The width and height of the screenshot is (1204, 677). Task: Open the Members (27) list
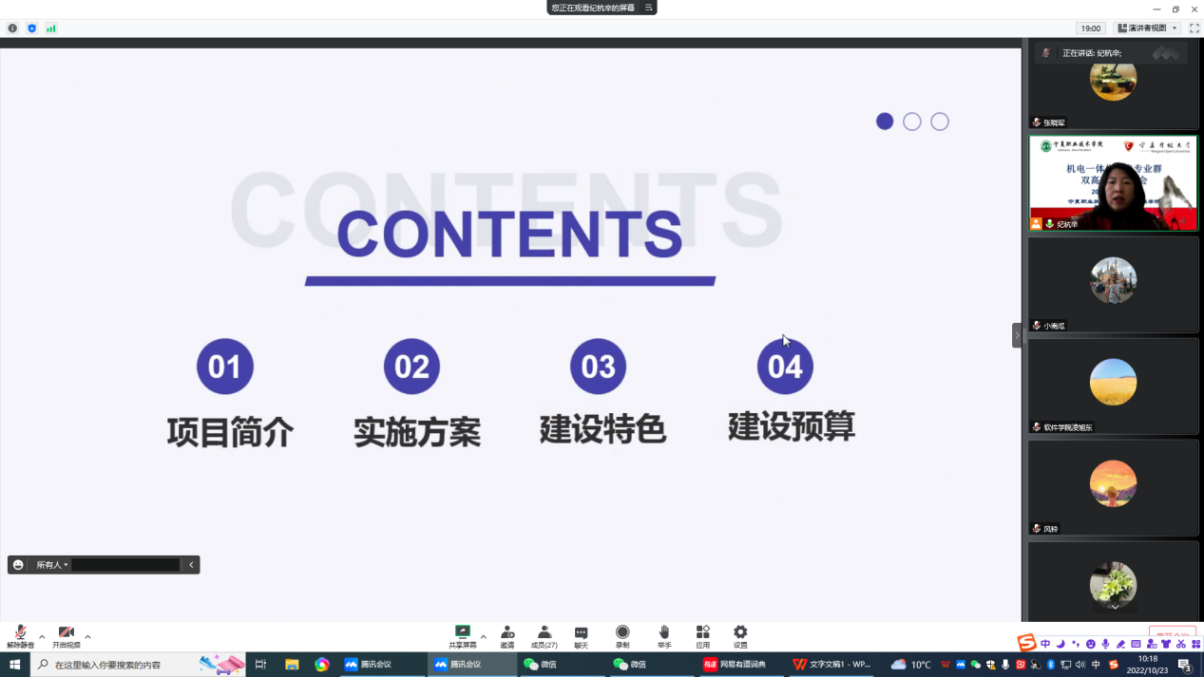click(544, 633)
